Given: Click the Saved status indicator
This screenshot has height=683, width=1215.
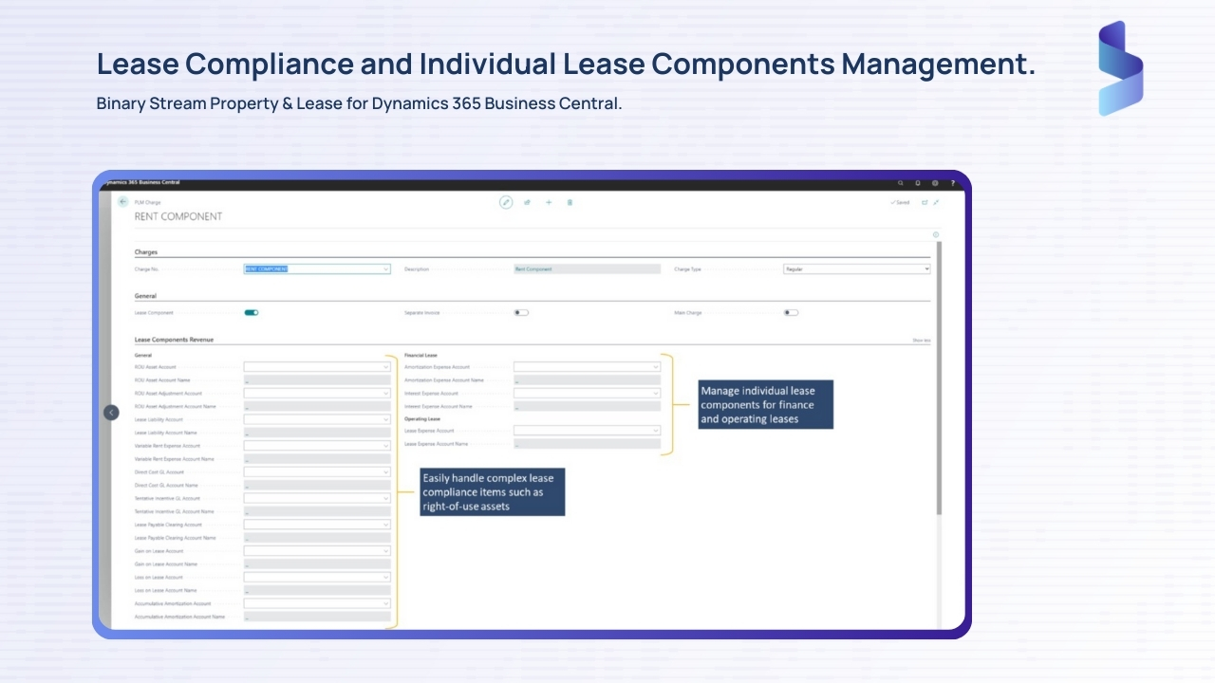Looking at the screenshot, I should [x=900, y=202].
